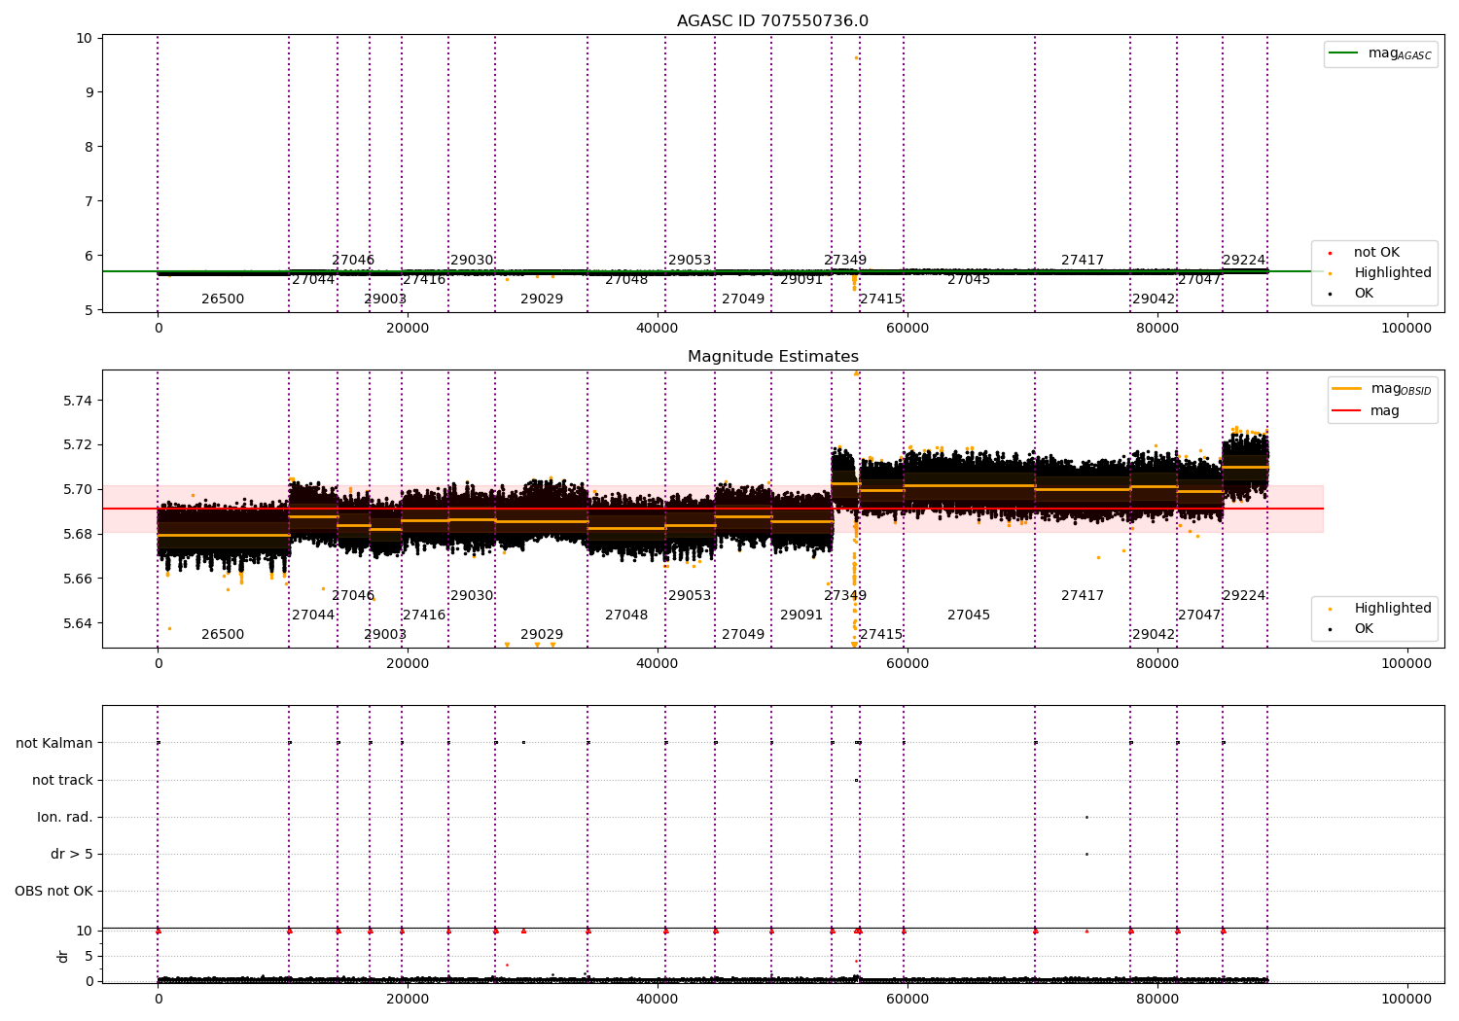Click OBSID label 29030 in the top plot

tap(472, 260)
